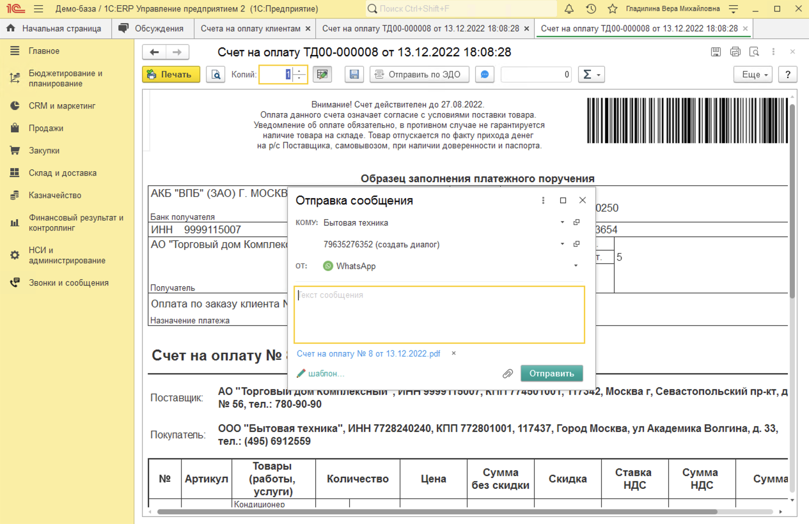Open document search with the magnifier-page icon
This screenshot has width=809, height=524.
(x=754, y=52)
